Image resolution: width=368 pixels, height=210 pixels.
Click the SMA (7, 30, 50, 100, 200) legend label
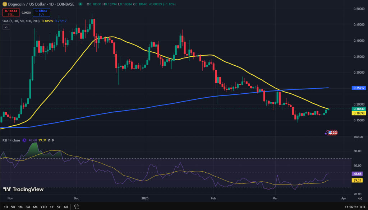pos(21,21)
